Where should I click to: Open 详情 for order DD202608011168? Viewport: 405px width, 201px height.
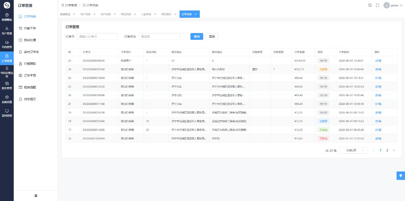point(378,104)
